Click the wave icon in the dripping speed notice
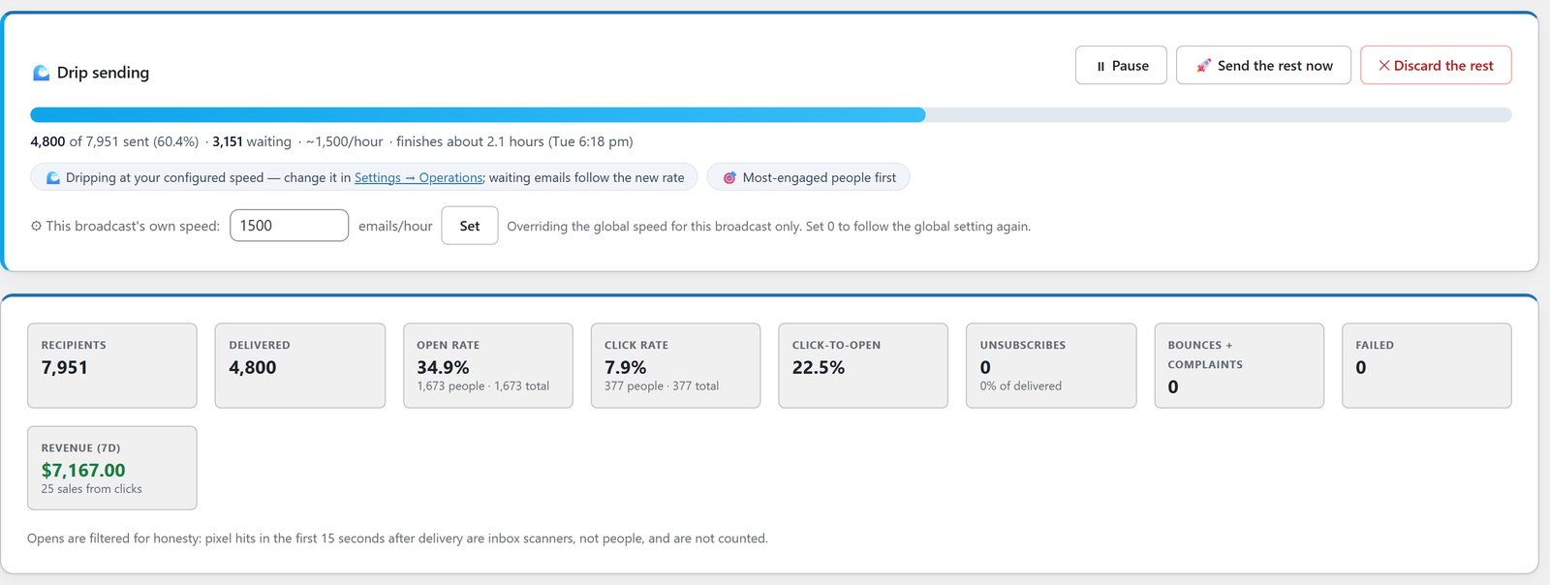The width and height of the screenshot is (1550, 585). [53, 178]
